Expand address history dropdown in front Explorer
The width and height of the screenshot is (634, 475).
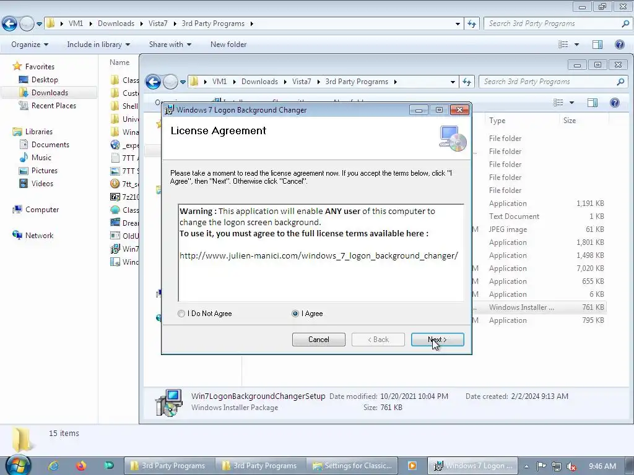(453, 82)
